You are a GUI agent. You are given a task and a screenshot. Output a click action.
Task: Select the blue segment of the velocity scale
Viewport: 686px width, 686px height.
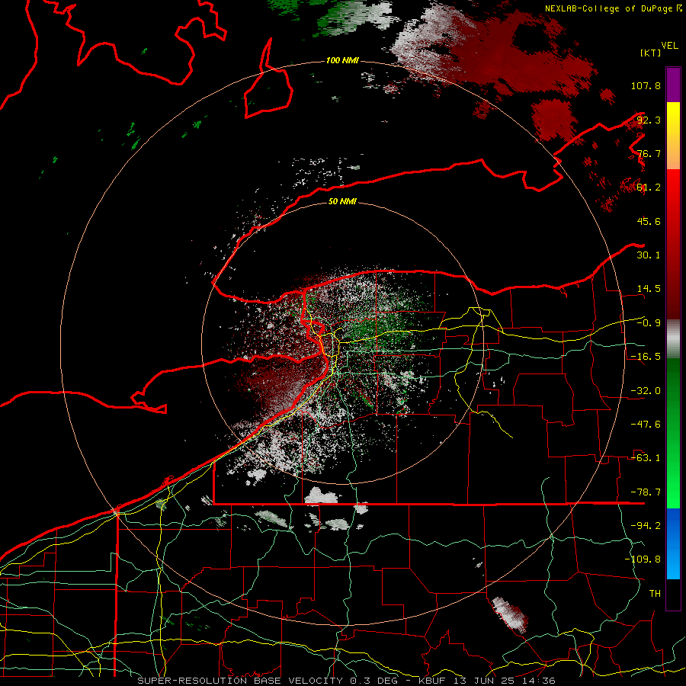point(673,543)
